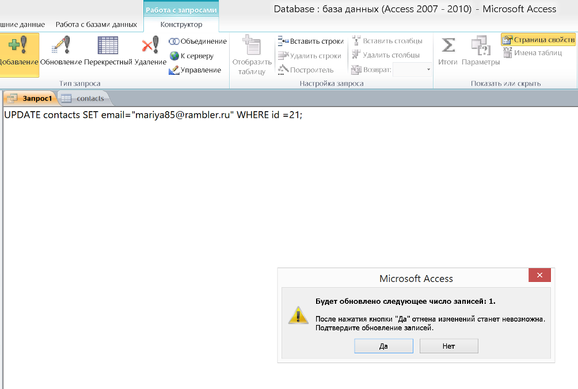
Task: Open the Параметры query parameters
Action: coord(481,52)
